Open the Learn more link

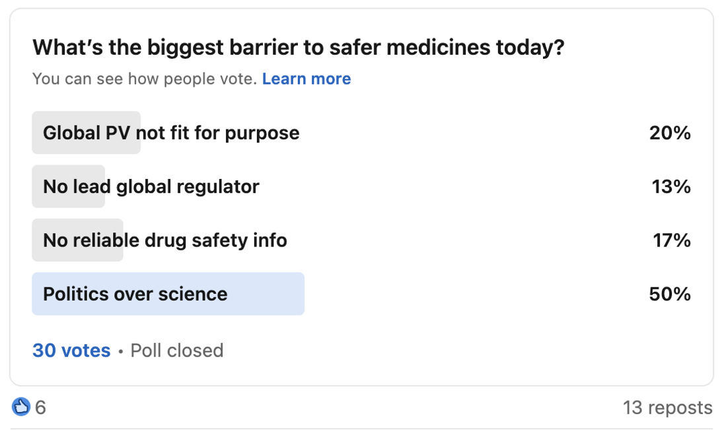pos(307,79)
